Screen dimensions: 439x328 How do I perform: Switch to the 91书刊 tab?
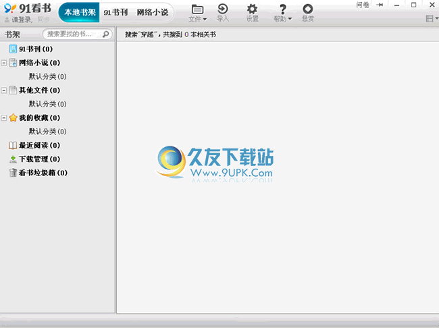[x=115, y=12]
